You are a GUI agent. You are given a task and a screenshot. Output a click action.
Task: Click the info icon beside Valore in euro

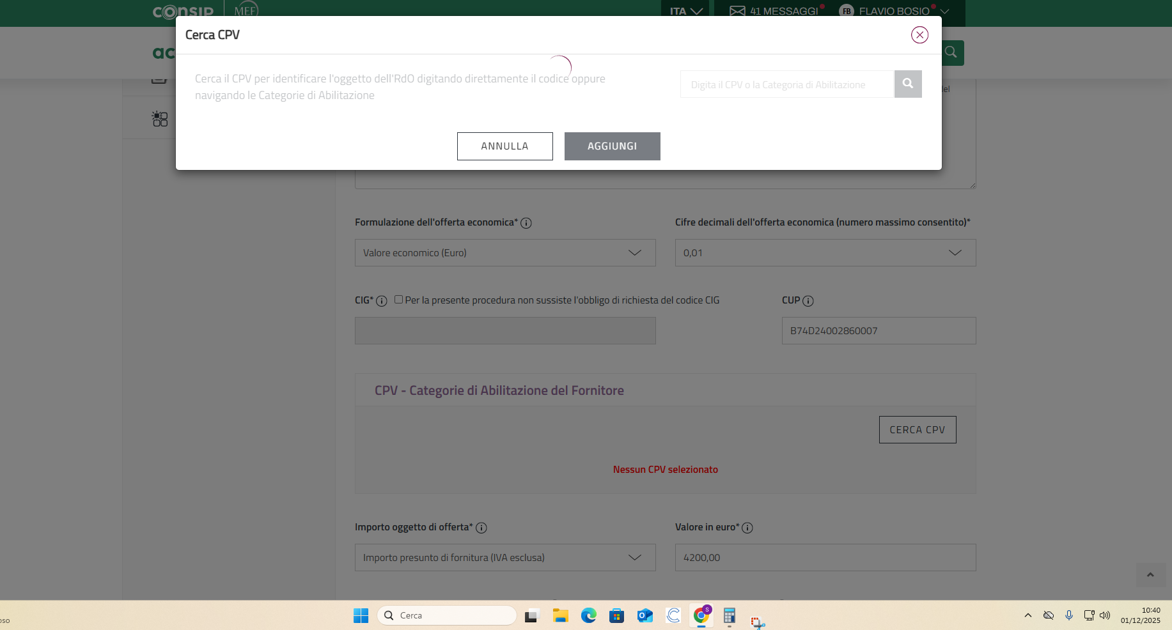747,528
